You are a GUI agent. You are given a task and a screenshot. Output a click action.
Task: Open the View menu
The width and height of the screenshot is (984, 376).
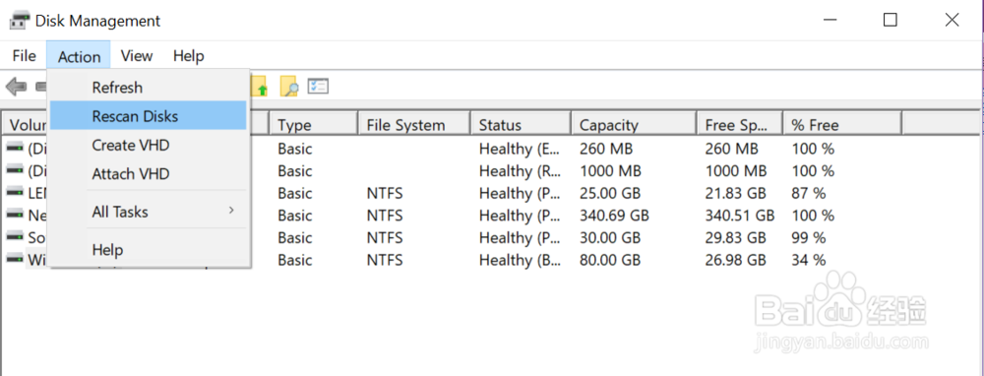click(136, 56)
